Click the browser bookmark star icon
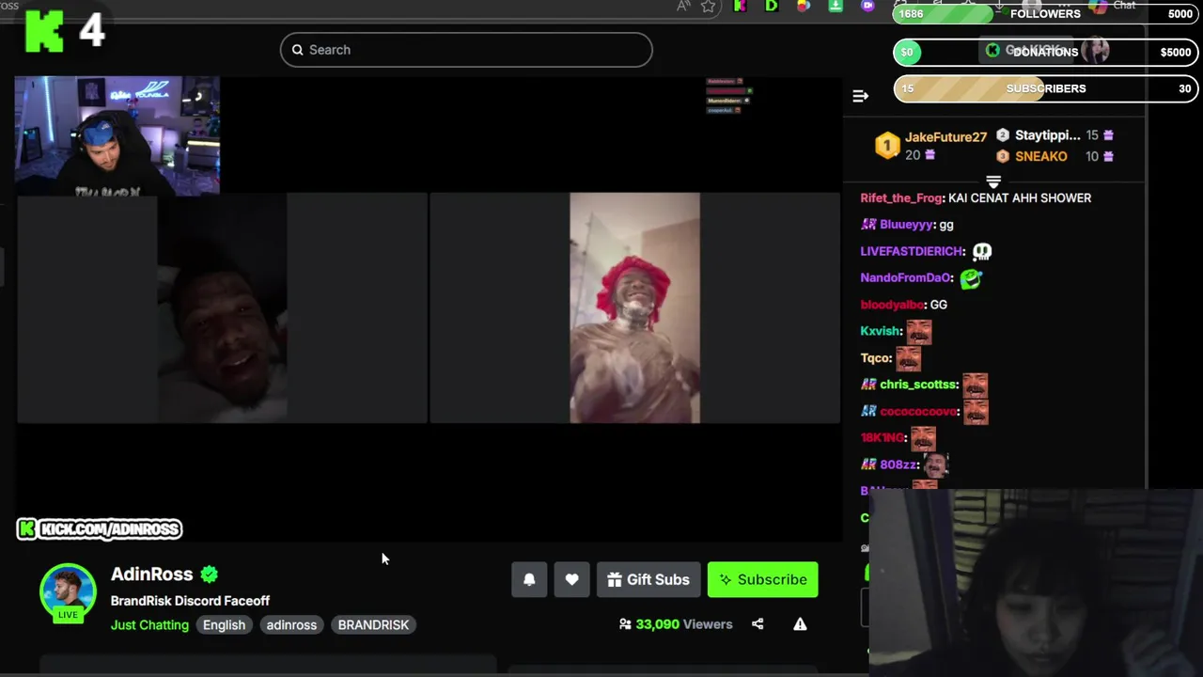 708,7
